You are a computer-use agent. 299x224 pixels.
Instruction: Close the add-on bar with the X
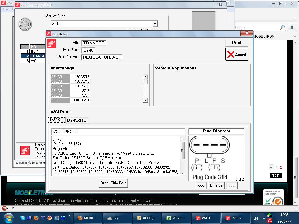click(x=13, y=208)
